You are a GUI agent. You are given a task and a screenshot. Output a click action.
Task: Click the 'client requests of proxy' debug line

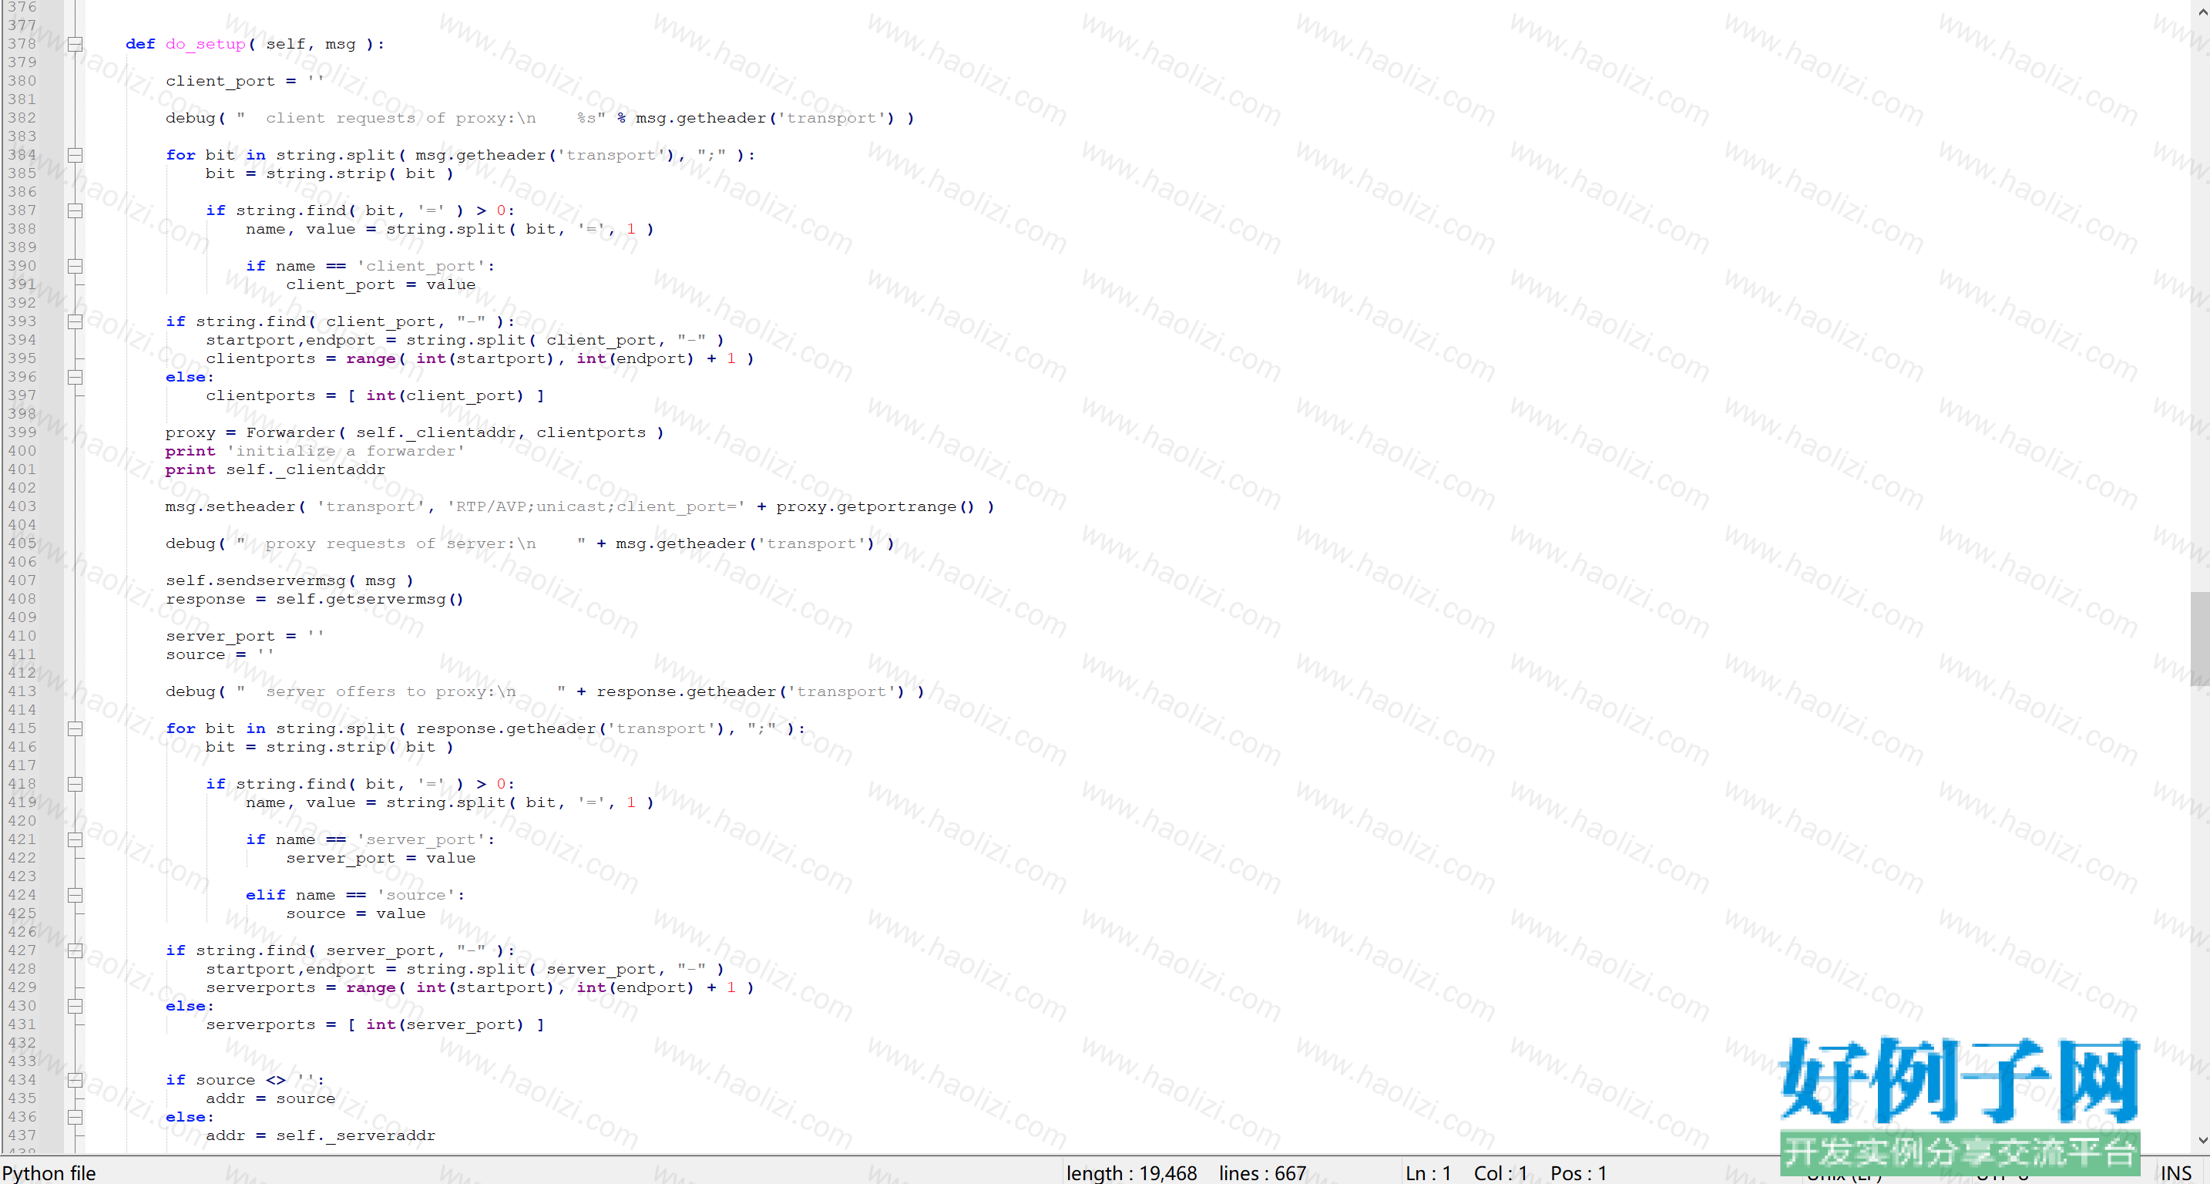point(539,119)
